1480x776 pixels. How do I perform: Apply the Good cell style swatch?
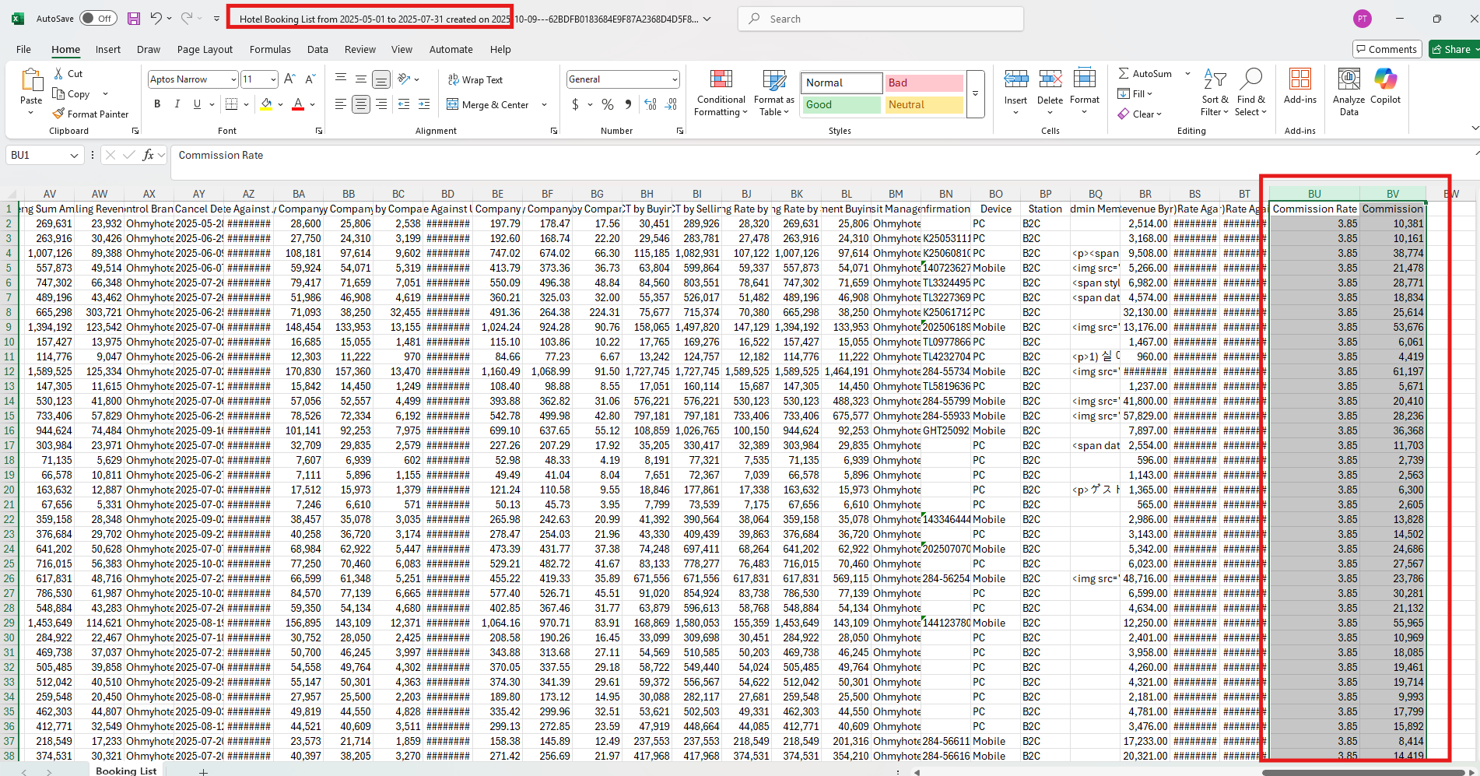(840, 104)
